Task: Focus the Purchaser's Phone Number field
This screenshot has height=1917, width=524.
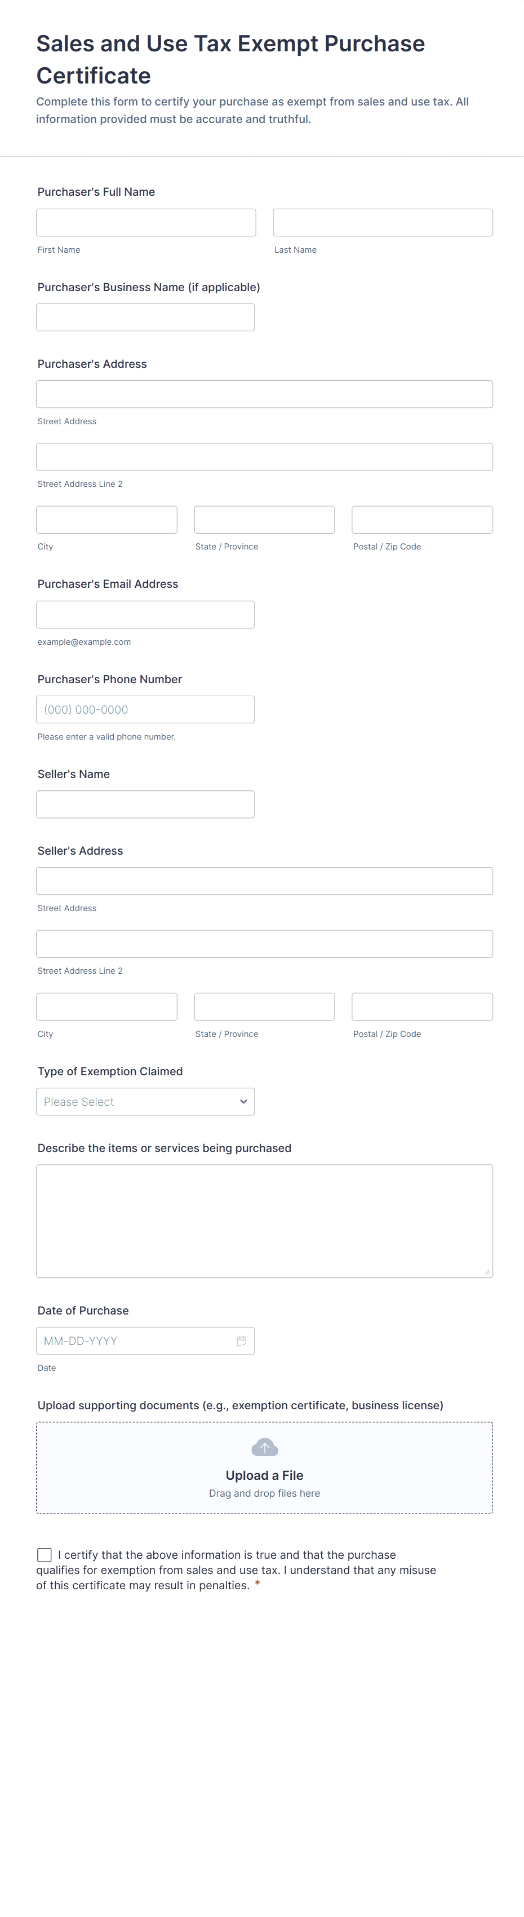Action: click(145, 709)
